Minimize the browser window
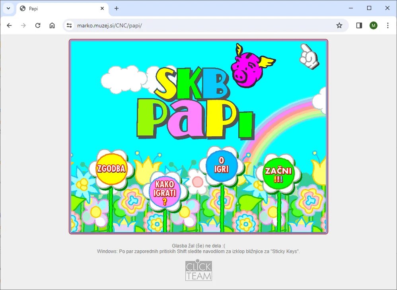This screenshot has height=290, width=397. [351, 8]
